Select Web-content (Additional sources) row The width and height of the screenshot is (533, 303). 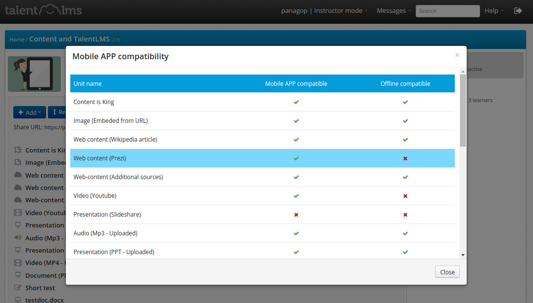pyautogui.click(x=262, y=177)
